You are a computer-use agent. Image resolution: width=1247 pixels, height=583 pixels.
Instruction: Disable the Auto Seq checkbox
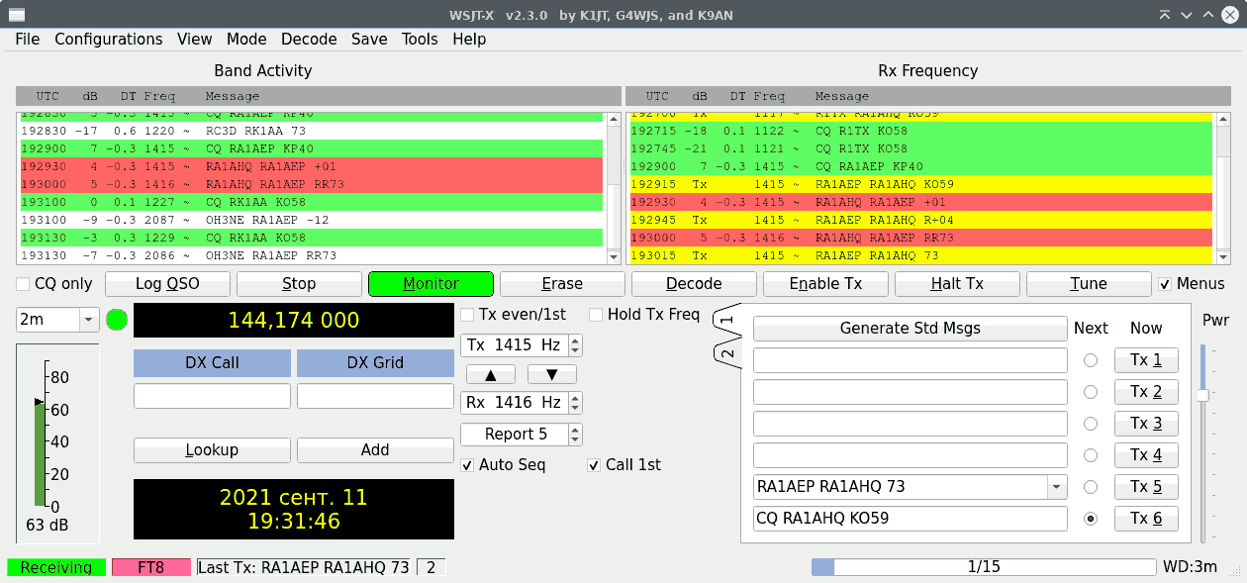click(467, 465)
